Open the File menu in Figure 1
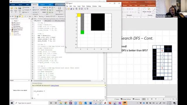This screenshot has width=187, height=105. tap(67, 6)
